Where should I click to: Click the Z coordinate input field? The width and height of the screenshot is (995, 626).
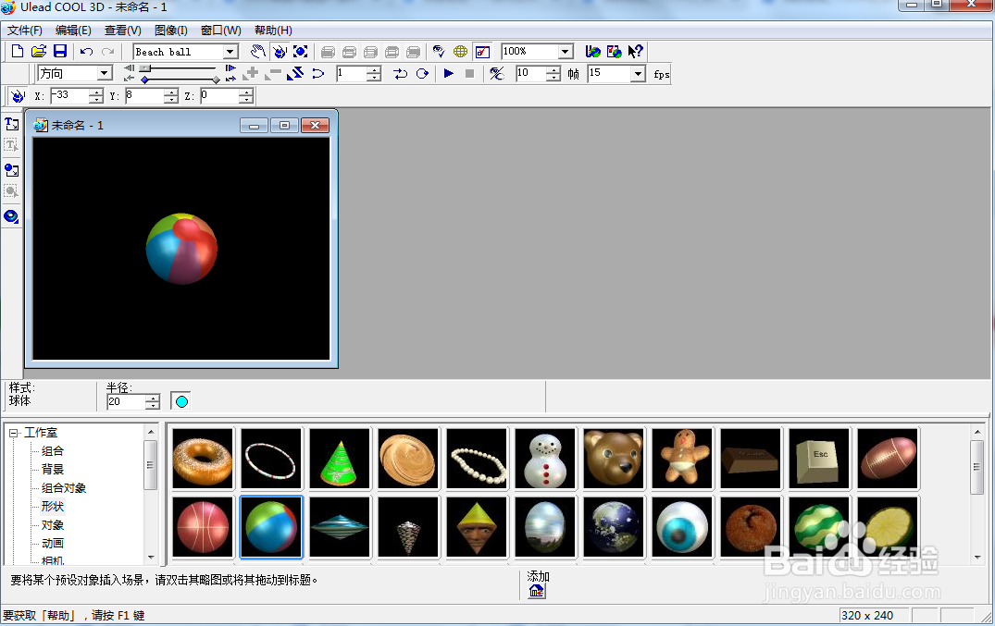219,96
